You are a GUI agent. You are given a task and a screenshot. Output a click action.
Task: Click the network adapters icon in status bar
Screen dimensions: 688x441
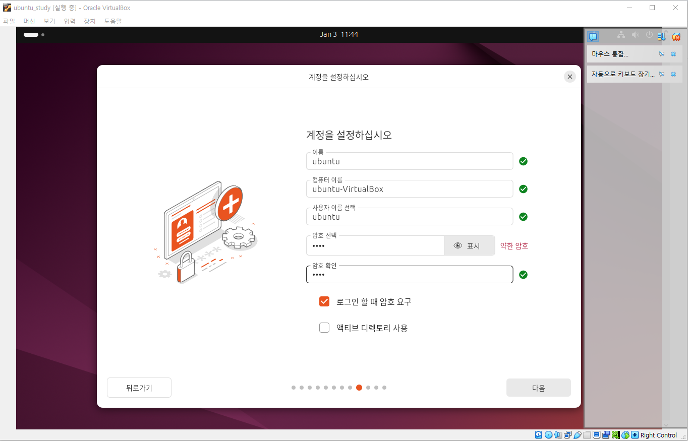click(568, 435)
